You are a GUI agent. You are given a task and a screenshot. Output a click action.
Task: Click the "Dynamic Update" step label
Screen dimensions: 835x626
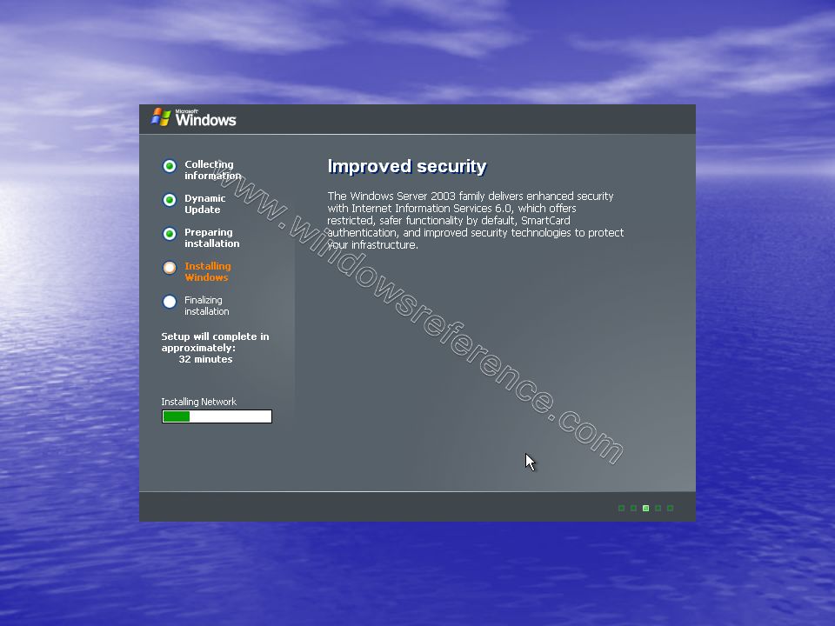coord(205,203)
